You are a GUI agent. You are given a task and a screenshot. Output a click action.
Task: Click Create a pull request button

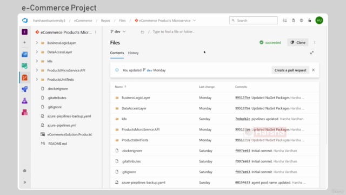click(x=290, y=70)
